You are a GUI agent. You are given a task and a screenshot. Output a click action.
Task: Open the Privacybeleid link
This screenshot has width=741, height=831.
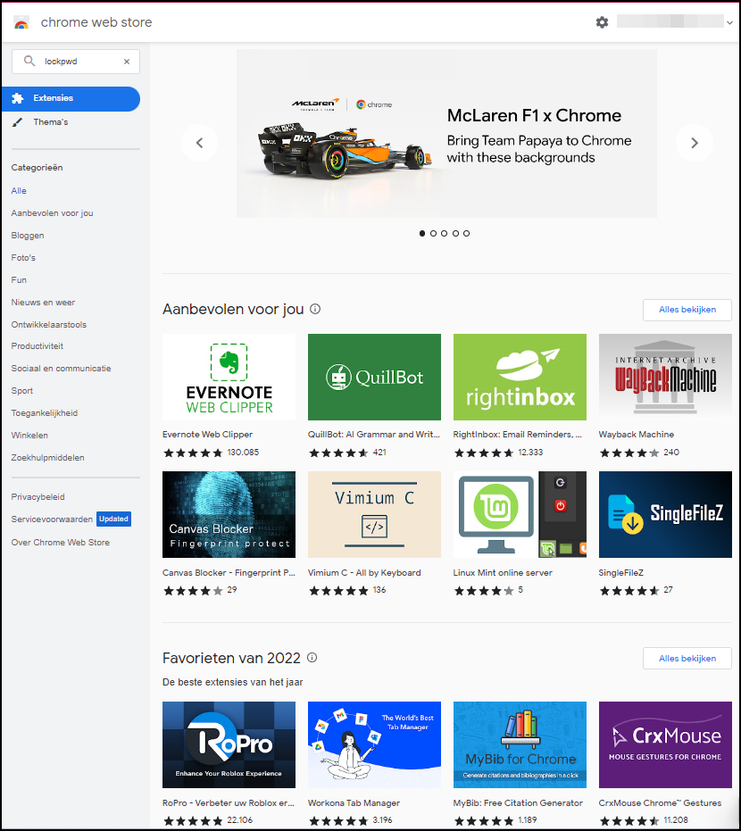[x=37, y=497]
